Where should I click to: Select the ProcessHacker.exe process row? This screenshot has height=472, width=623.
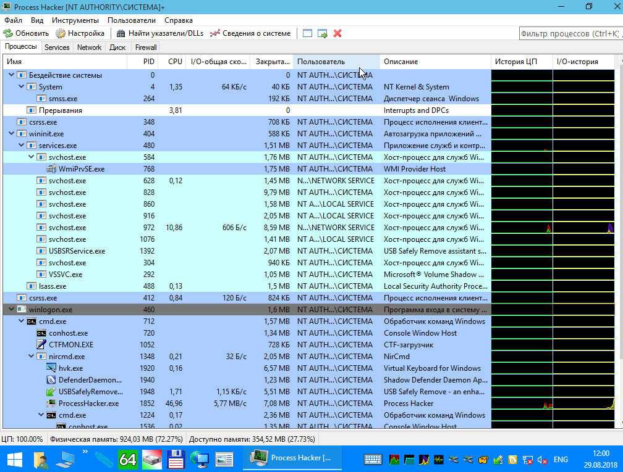88,404
